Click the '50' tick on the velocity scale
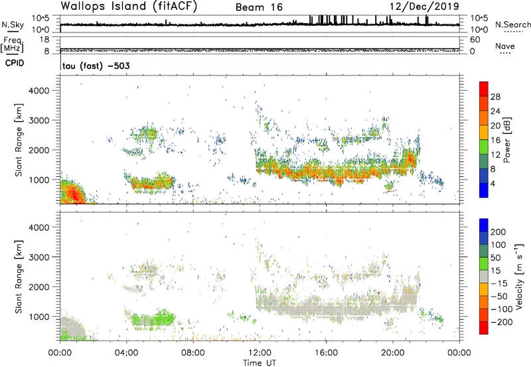This screenshot has height=367, width=531. coord(495,258)
